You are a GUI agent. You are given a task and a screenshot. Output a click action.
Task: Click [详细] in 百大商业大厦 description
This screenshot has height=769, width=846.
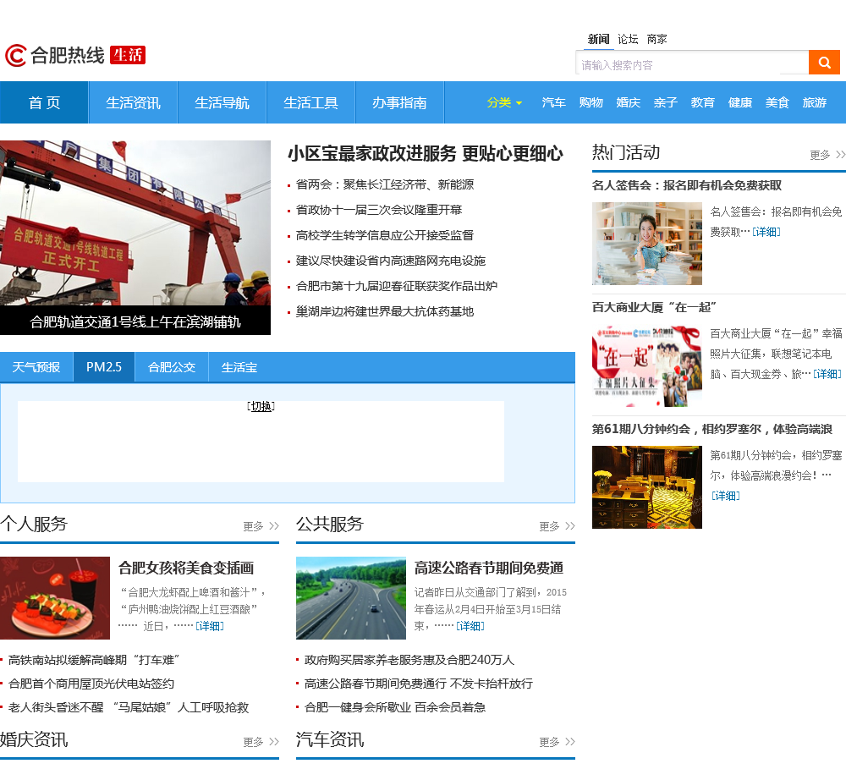[827, 374]
